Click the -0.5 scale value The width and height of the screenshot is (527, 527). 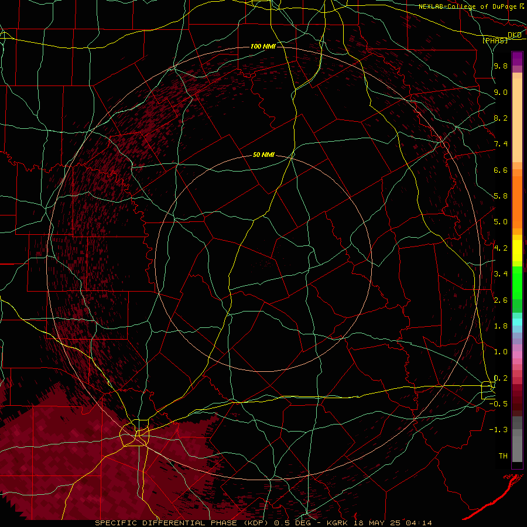[x=498, y=404]
